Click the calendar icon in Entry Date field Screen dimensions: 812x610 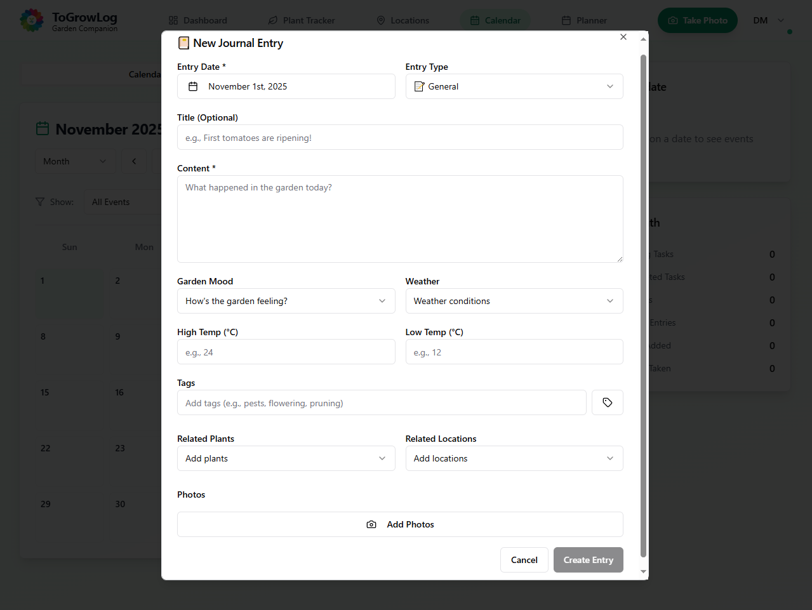pyautogui.click(x=193, y=86)
